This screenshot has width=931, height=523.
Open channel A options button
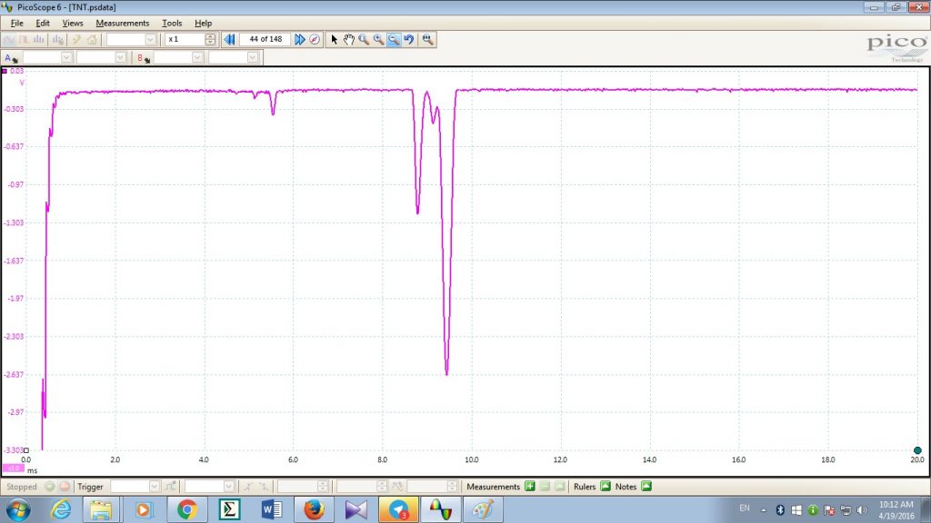coord(11,57)
